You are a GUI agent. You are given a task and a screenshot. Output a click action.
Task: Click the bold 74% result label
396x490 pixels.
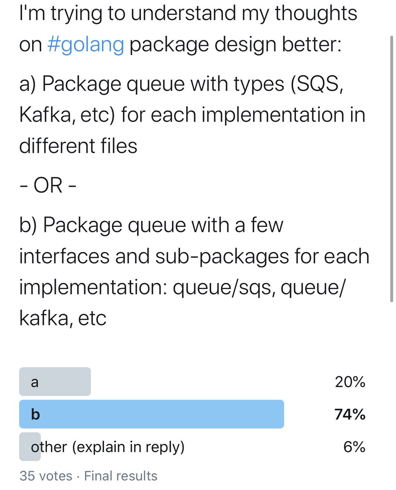pos(349,414)
